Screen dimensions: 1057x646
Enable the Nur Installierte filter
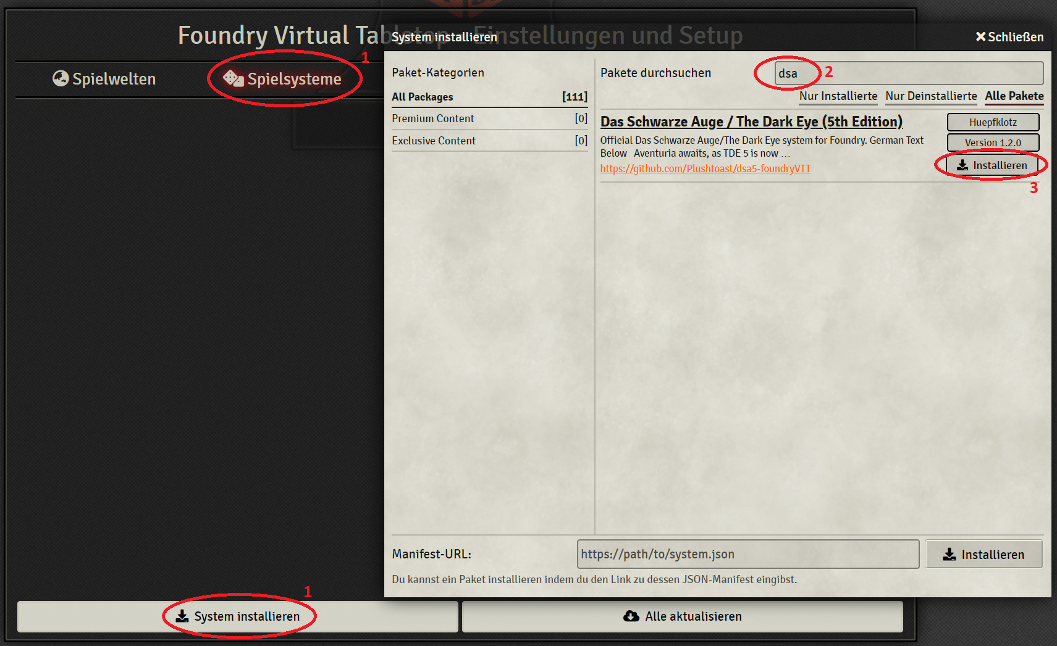(x=838, y=97)
